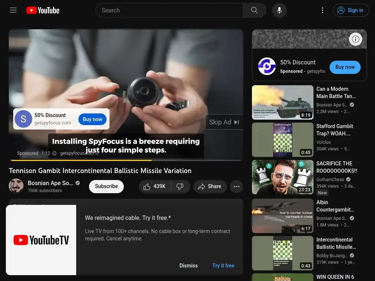Click Buy now on the video ad overlay
Viewport: 375px width, 281px height.
92,119
